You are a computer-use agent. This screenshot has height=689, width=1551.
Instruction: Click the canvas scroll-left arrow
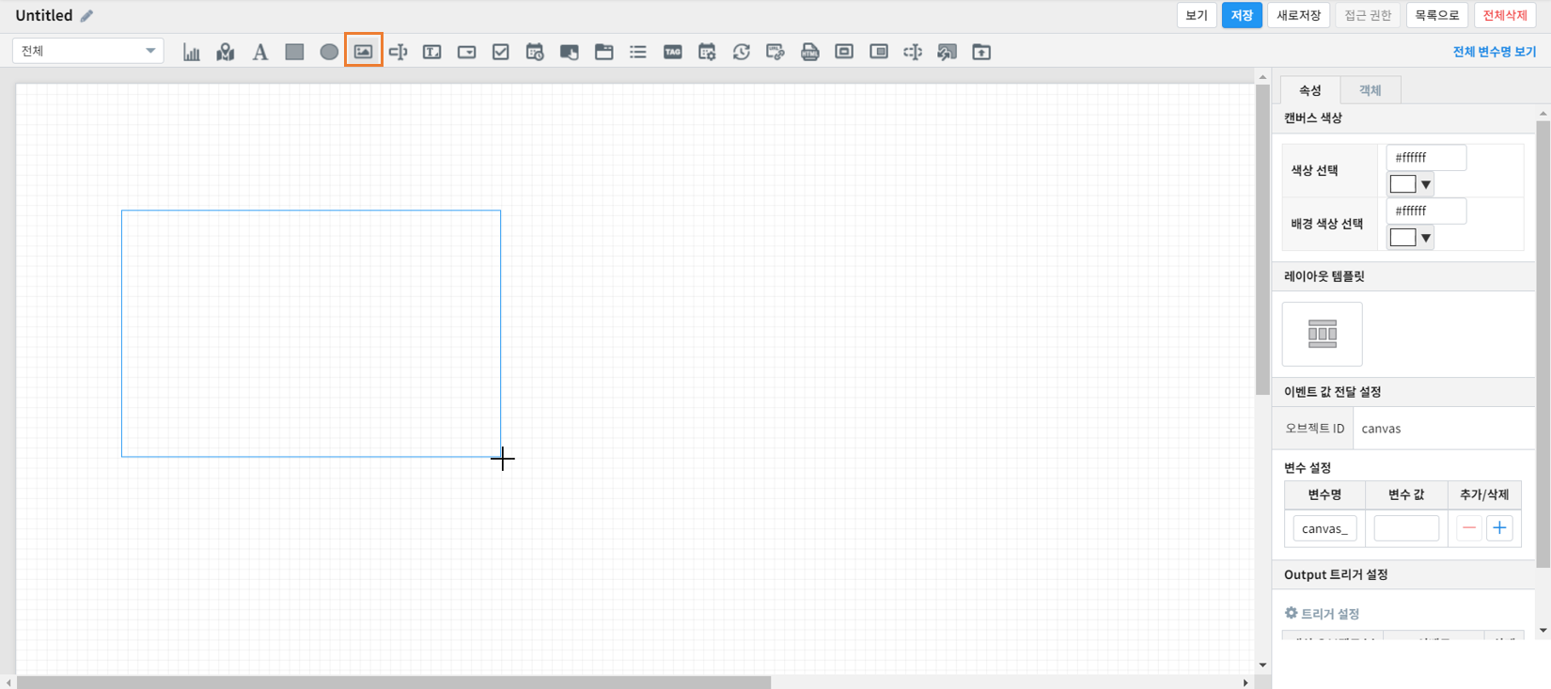[x=8, y=682]
